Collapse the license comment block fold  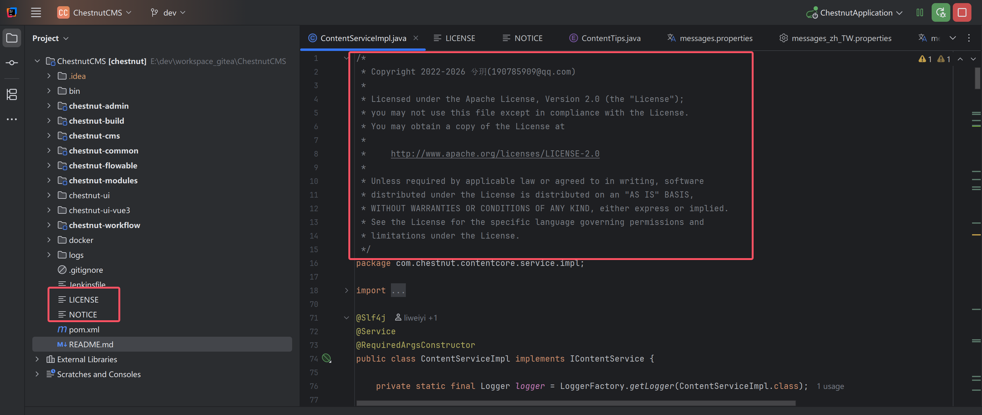(x=346, y=58)
